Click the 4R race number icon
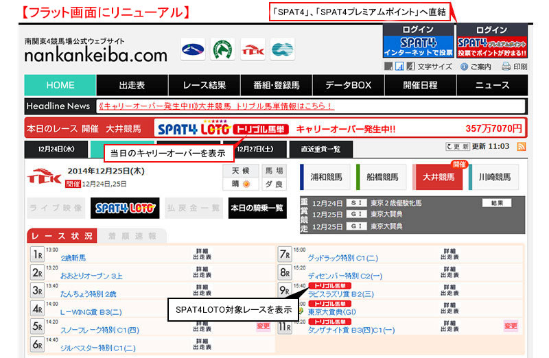Screen dimensions: 549x358 click(38, 309)
